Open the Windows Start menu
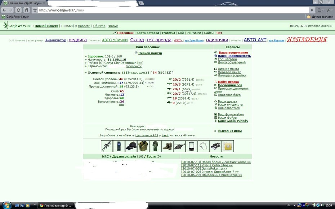Screen dimensions: 335x209 [6, 205]
